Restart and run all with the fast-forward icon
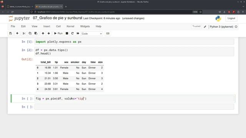This screenshot has height=138, width=246. pos(78,33)
